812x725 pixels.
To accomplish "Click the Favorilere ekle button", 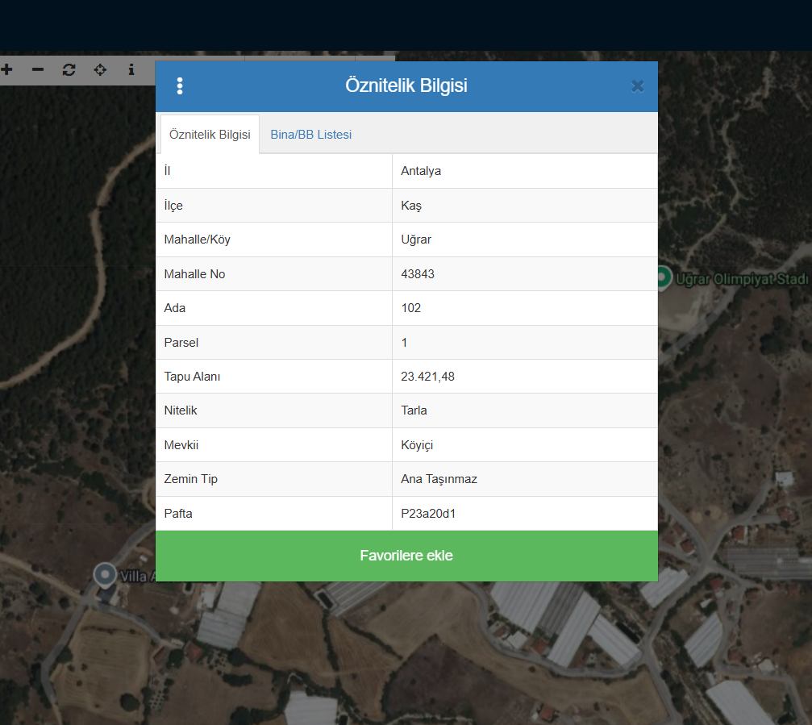I will click(x=406, y=556).
